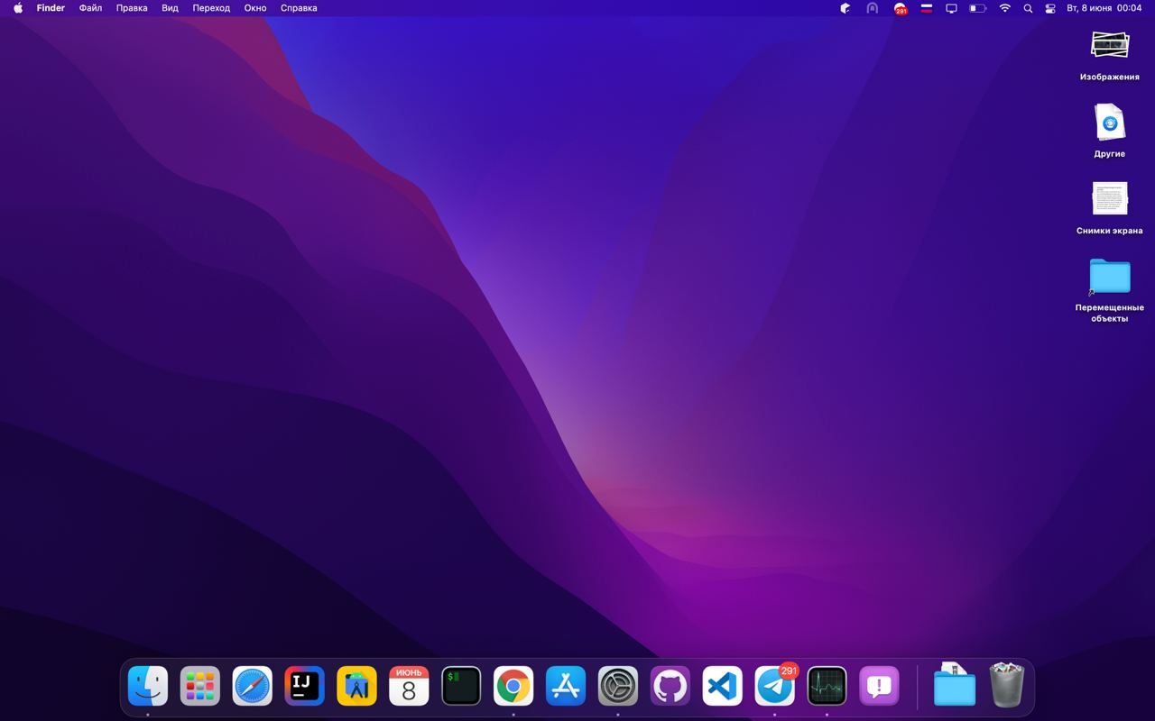Screen dimensions: 1155x721
Task: Open Visual Studio Code in Dock
Action: pos(723,686)
